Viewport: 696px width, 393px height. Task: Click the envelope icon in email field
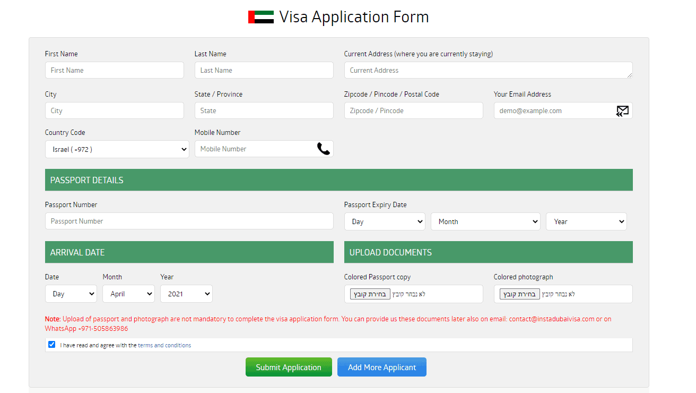point(622,111)
